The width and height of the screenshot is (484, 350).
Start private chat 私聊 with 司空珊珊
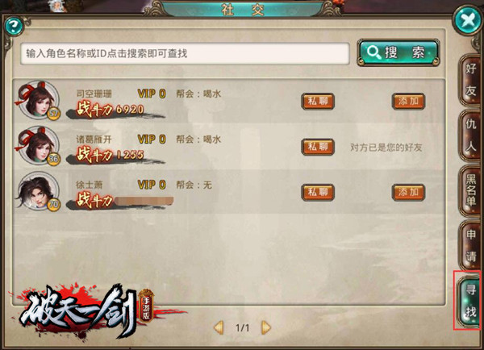click(x=318, y=102)
